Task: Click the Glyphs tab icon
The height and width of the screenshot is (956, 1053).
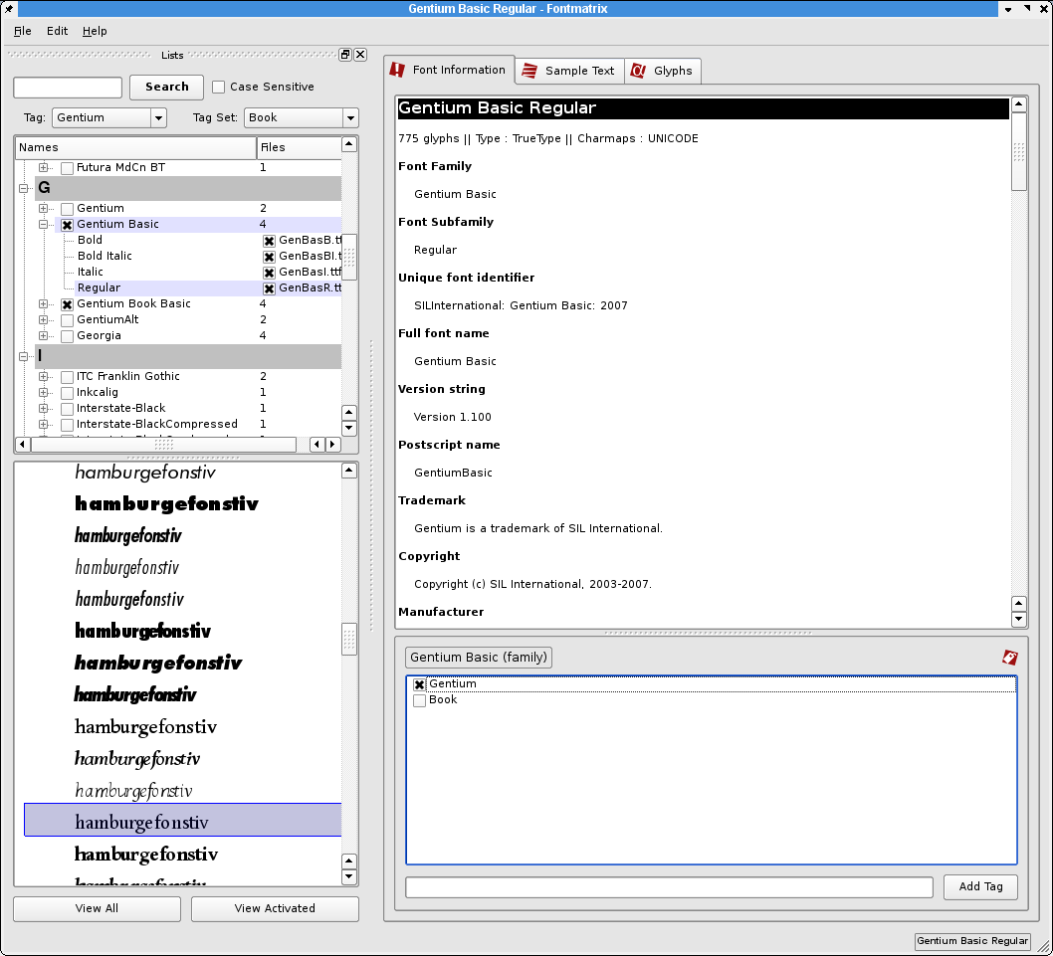Action: click(x=638, y=71)
